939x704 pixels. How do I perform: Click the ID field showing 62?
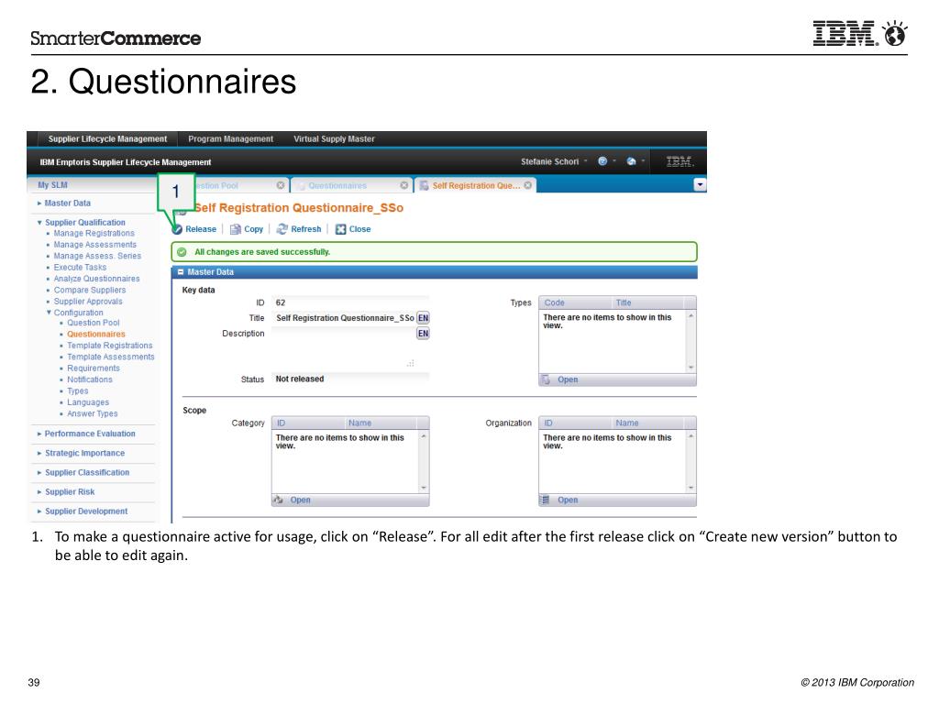coord(350,302)
